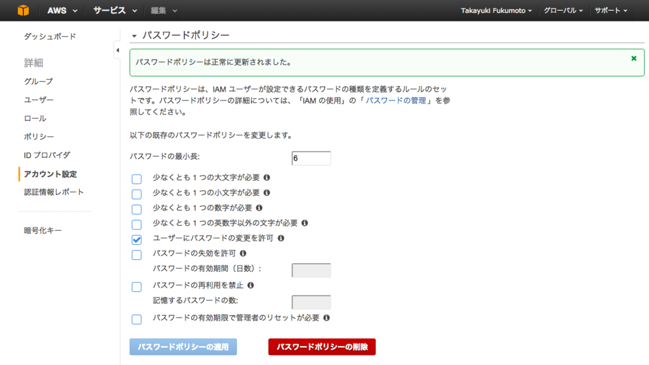The height and width of the screenshot is (365, 649).
Task: Enable password expiration checkbox
Action: pos(137,255)
